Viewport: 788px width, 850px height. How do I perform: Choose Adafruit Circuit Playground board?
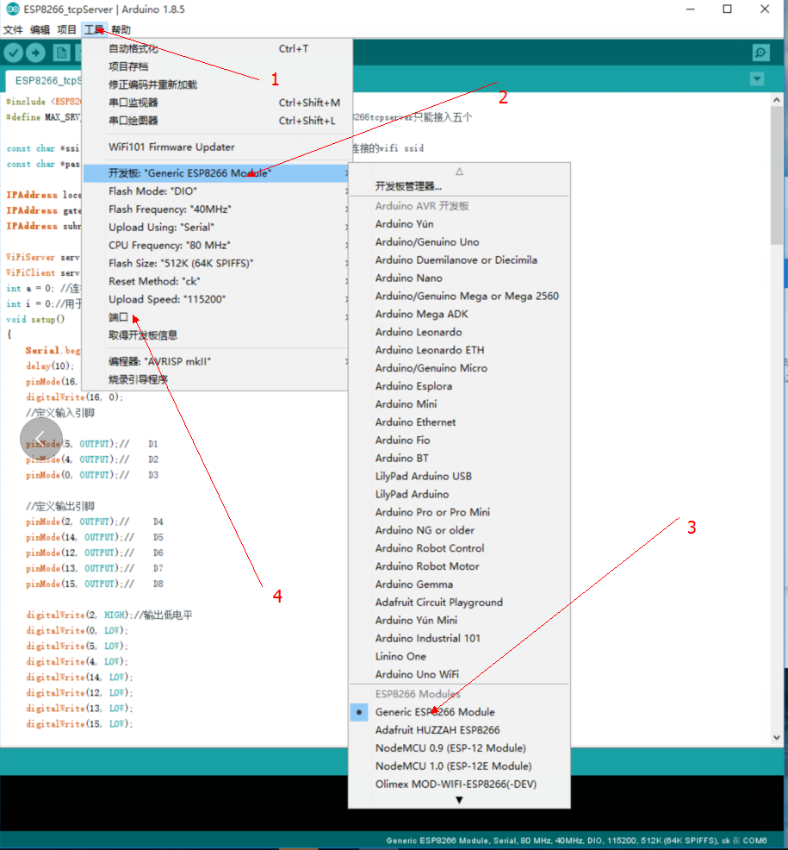pyautogui.click(x=459, y=603)
